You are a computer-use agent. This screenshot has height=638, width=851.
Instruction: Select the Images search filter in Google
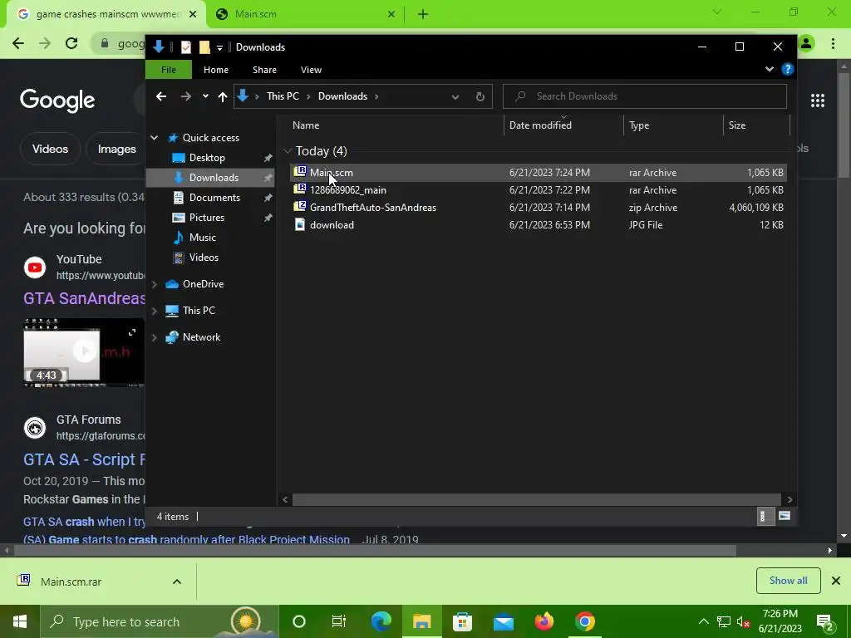coord(116,149)
